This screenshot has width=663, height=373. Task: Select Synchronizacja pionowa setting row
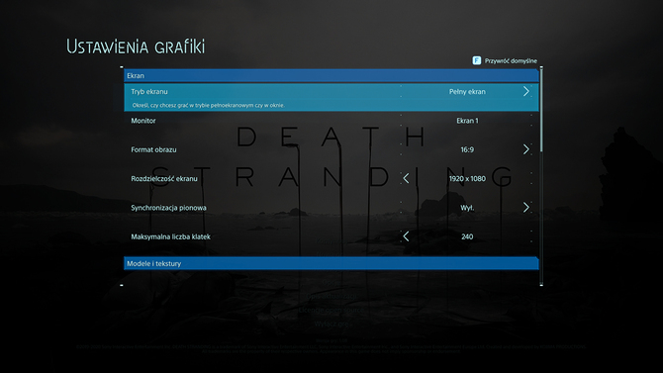point(331,208)
